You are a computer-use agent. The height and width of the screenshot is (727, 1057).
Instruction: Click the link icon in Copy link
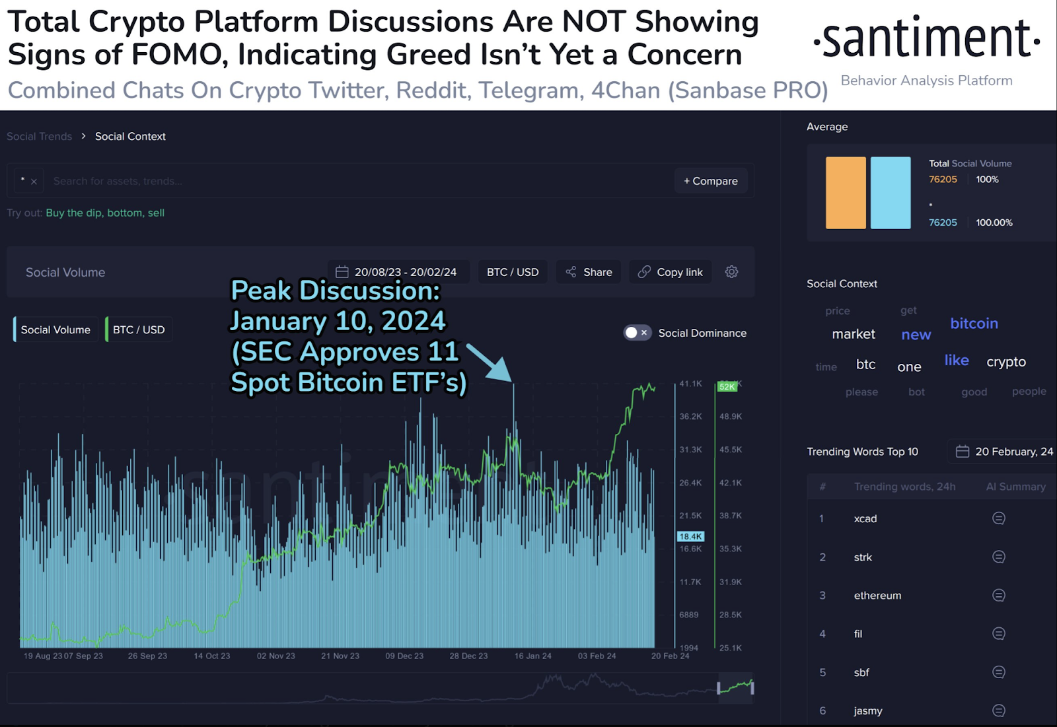click(644, 272)
